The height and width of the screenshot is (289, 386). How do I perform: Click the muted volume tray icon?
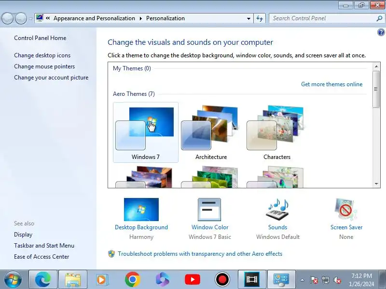pos(337,280)
